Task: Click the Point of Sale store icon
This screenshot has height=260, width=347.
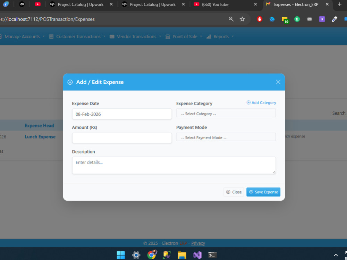Action: [x=168, y=36]
